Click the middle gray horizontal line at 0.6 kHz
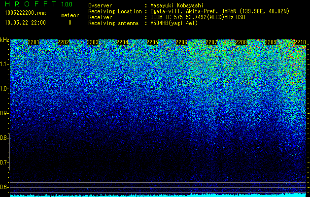310x197 pixels. (158, 187)
